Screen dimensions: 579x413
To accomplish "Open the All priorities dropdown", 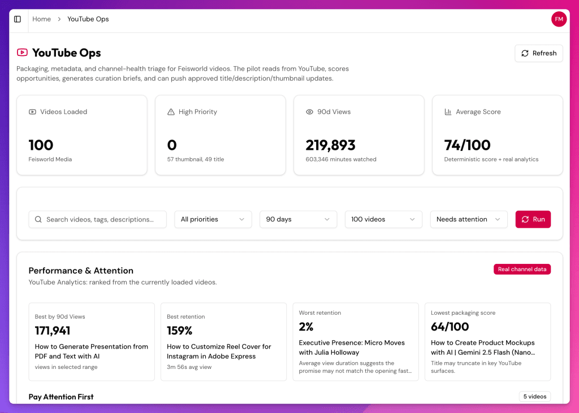I will (213, 219).
